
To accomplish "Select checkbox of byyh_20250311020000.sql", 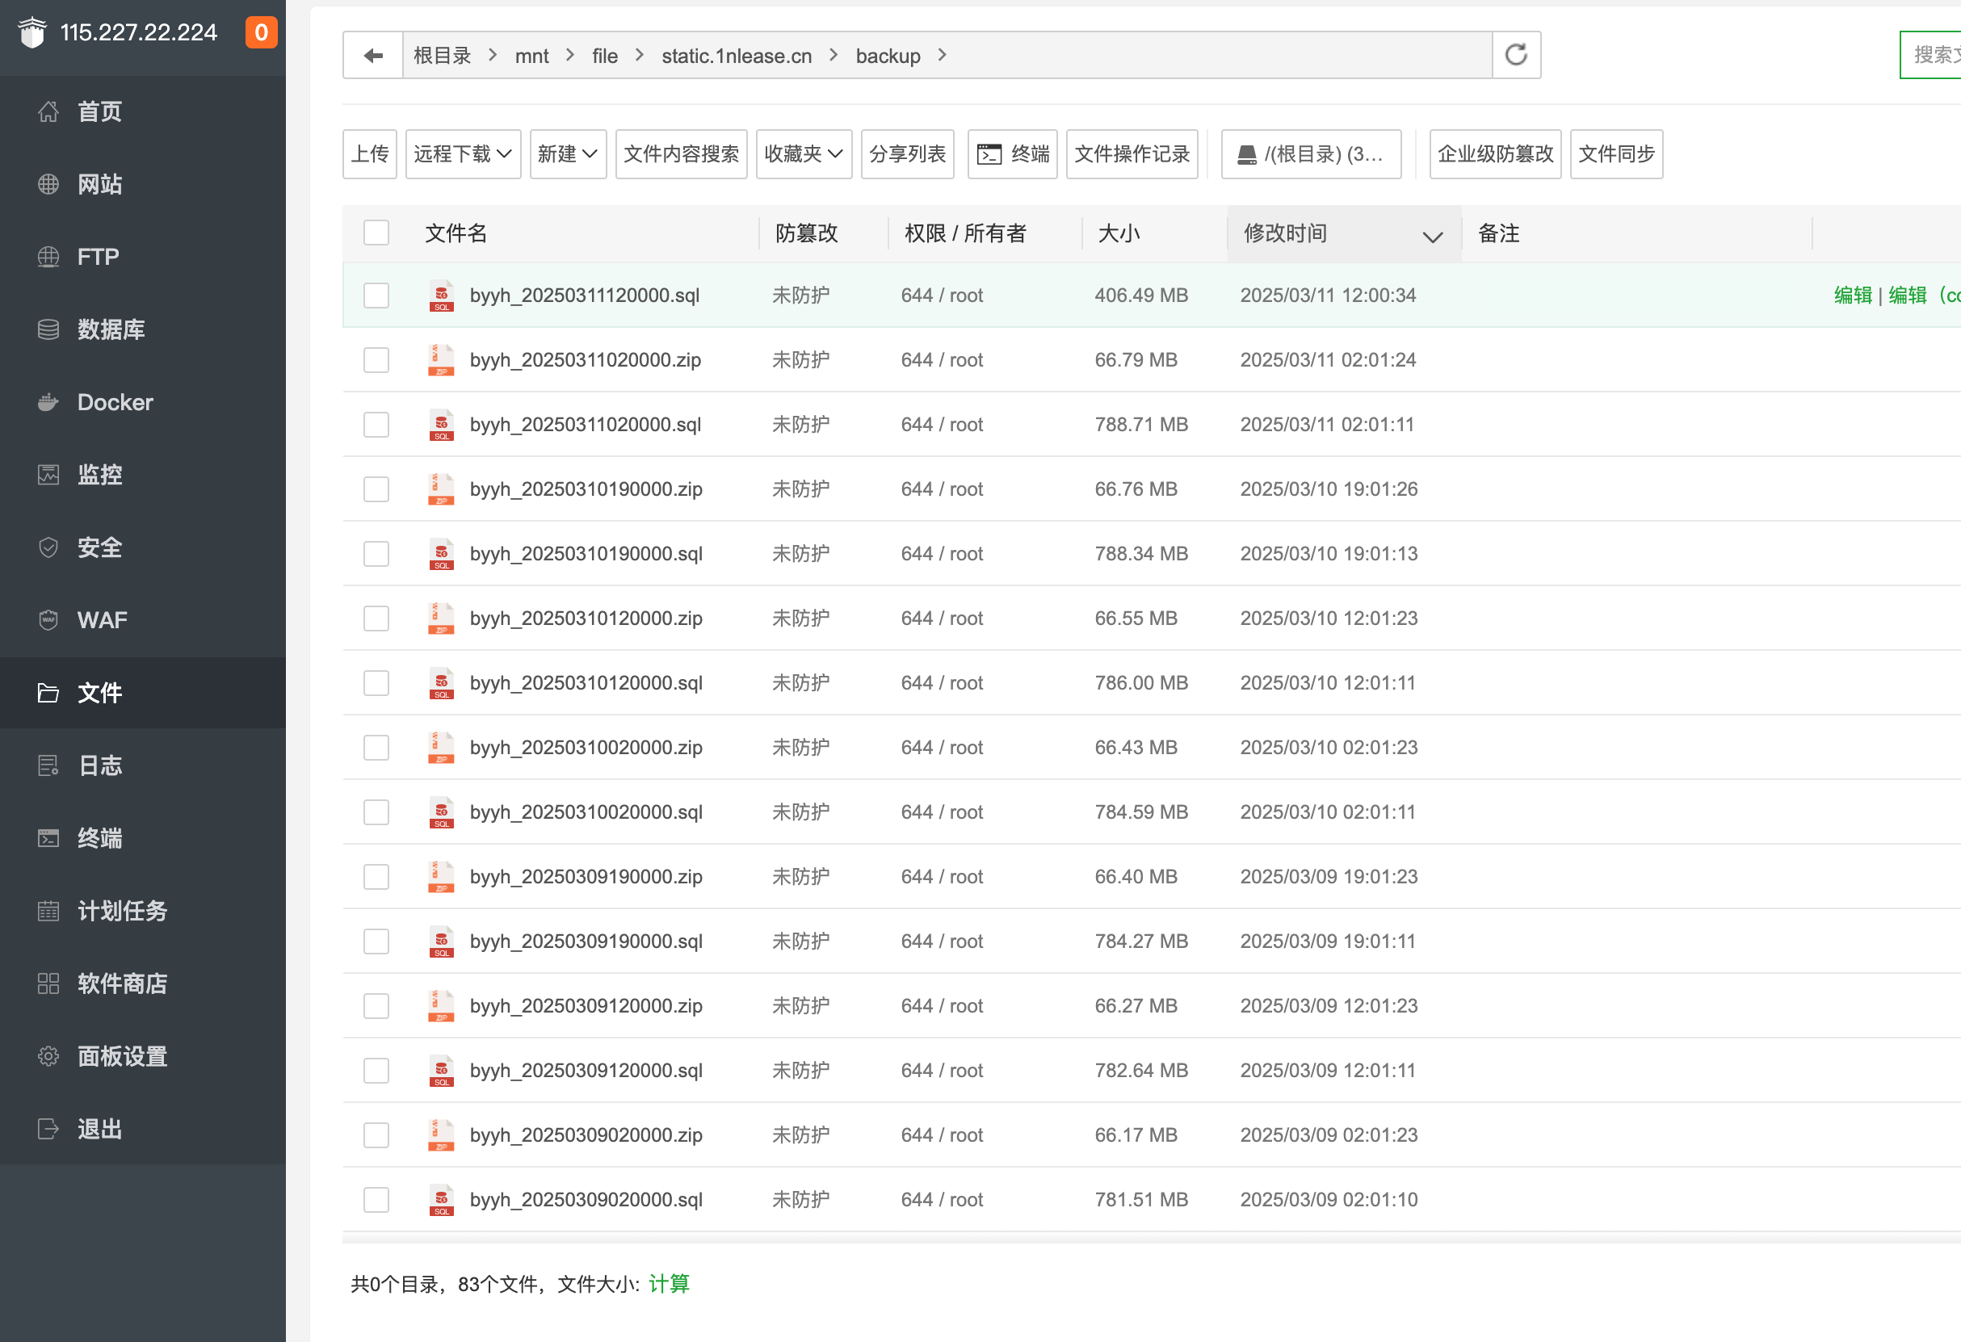I will click(x=376, y=424).
